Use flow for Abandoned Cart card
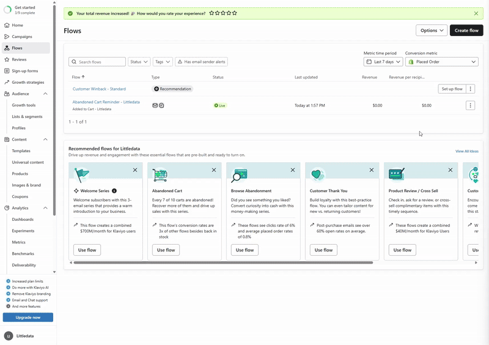 [166, 250]
